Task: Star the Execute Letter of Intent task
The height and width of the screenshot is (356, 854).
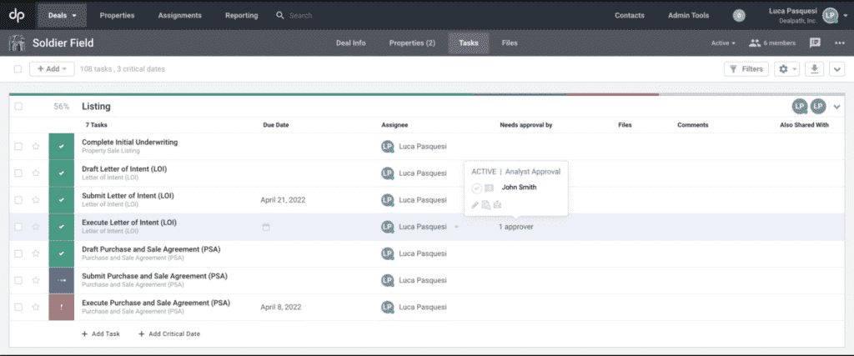Action: point(36,227)
